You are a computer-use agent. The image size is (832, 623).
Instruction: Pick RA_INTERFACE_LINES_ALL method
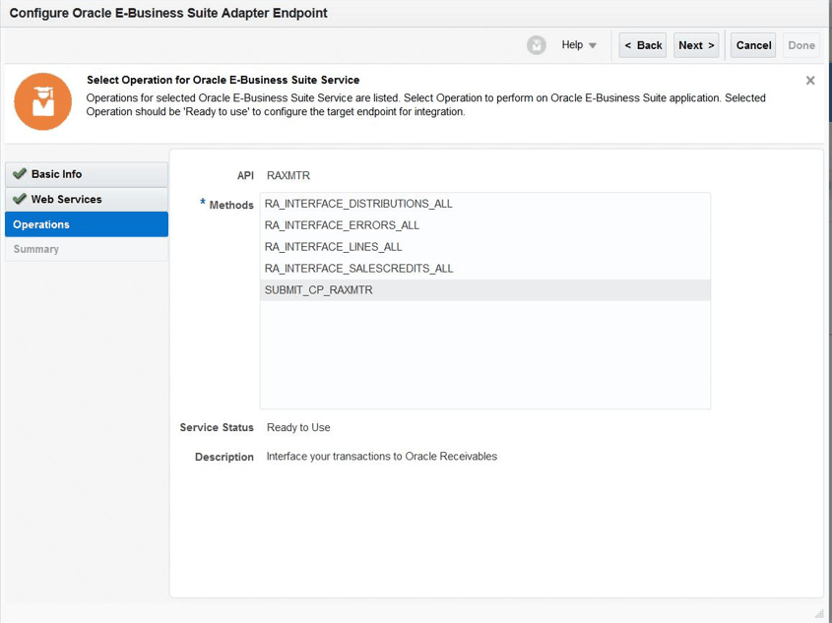coord(333,247)
